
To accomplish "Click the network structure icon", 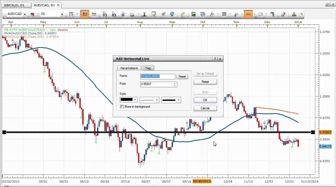I will click(294, 14).
